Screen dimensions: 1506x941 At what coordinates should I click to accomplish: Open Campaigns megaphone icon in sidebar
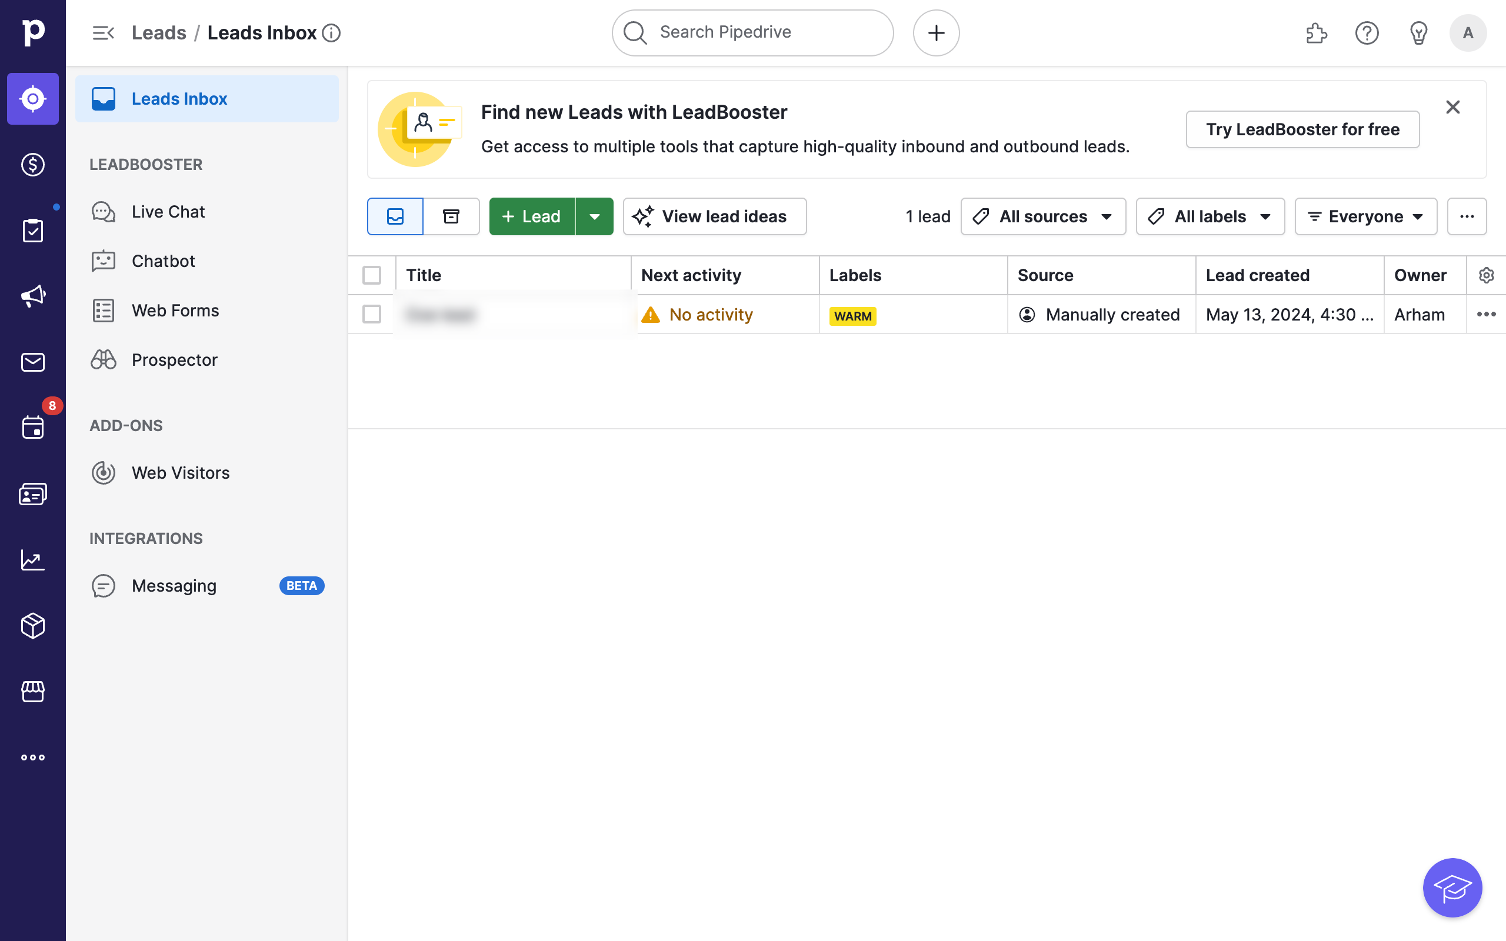pyautogui.click(x=32, y=296)
